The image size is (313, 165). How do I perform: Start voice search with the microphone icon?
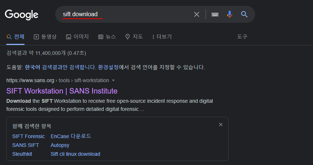click(230, 14)
